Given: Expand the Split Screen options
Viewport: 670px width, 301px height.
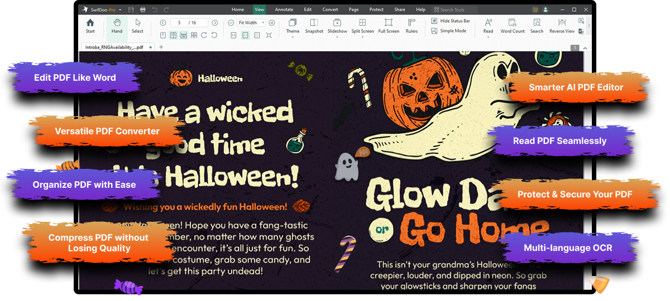Looking at the screenshot, I should pos(362,37).
